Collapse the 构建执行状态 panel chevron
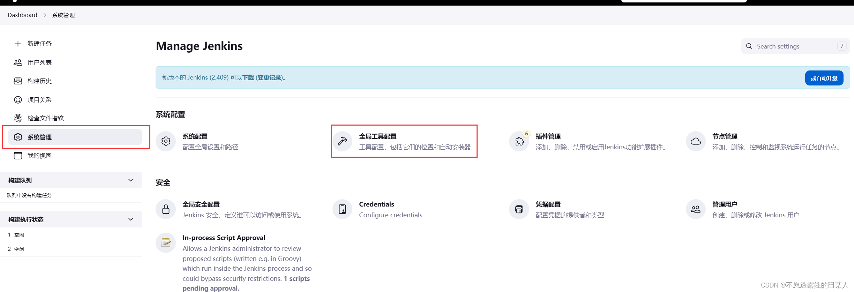 pos(131,219)
